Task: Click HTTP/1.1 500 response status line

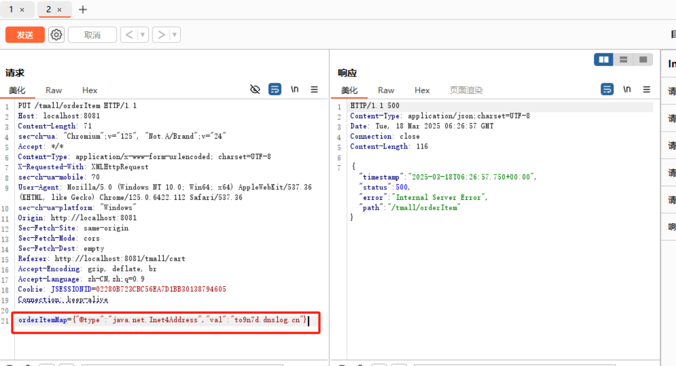Action: [375, 106]
